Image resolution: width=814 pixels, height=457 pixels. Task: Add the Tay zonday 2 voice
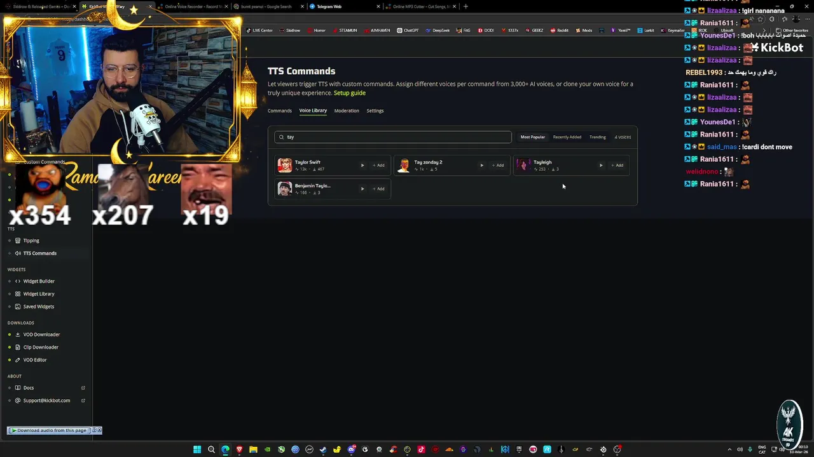click(x=498, y=165)
